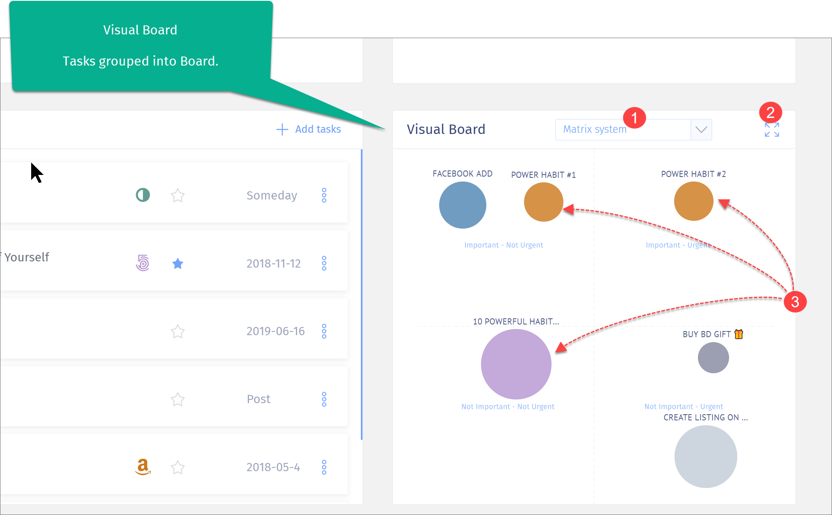Click the blue task list scrollbar
Image resolution: width=832 pixels, height=515 pixels.
tap(361, 295)
